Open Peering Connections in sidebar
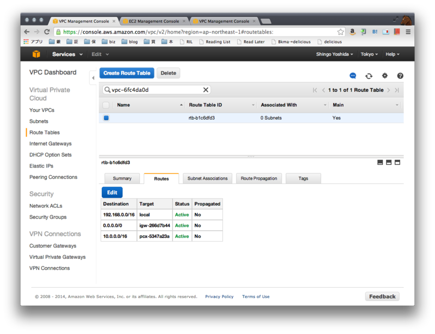The height and width of the screenshot is (334, 435). click(x=53, y=177)
